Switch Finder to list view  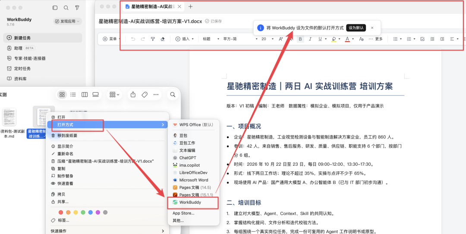[73, 95]
